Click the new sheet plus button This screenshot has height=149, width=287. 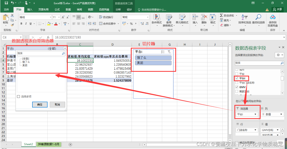[70, 145]
